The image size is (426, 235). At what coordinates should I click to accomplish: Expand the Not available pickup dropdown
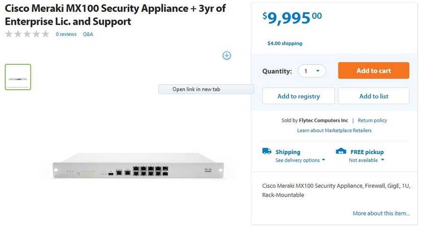click(366, 160)
